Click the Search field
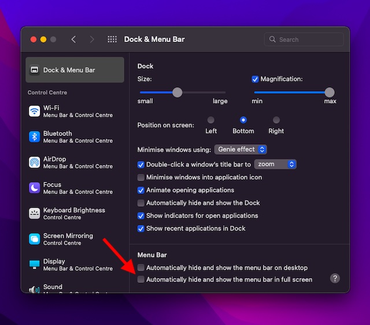Image resolution: width=370 pixels, height=325 pixels. click(x=304, y=39)
